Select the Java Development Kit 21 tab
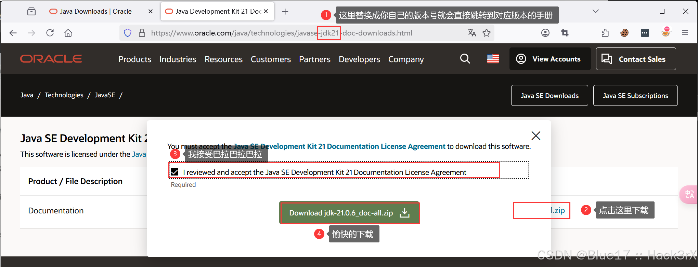Screen dimensions: 698x267 click(x=218, y=11)
